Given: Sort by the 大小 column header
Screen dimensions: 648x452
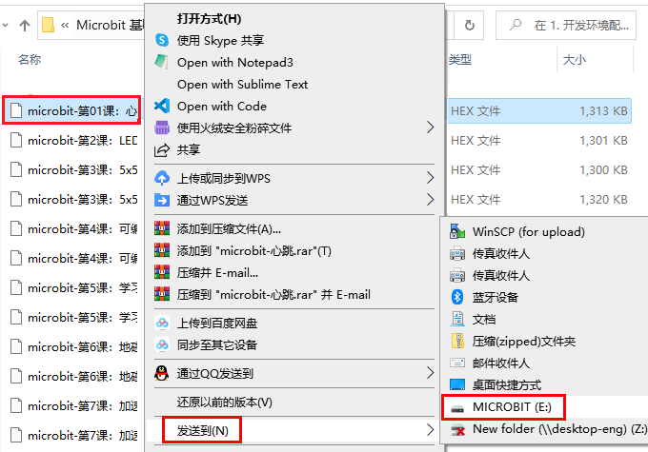Looking at the screenshot, I should 574,59.
